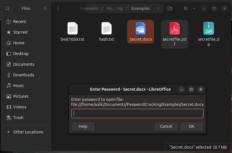The image size is (232, 153).
Task: Cancel the Enter Password dialog
Action: coord(166,126)
